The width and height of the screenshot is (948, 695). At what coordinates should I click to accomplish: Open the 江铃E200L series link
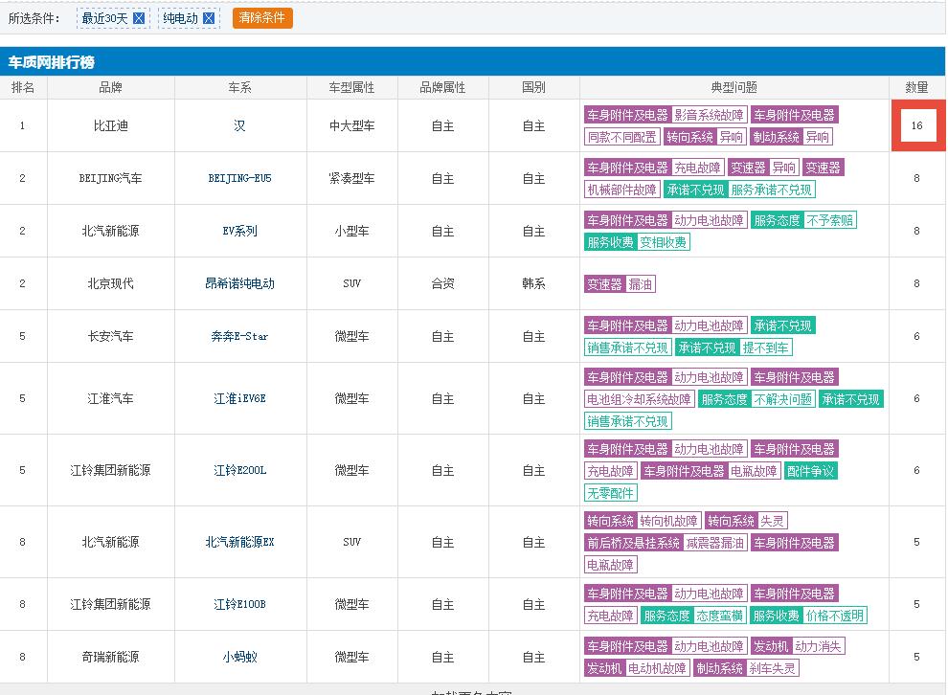coord(240,470)
